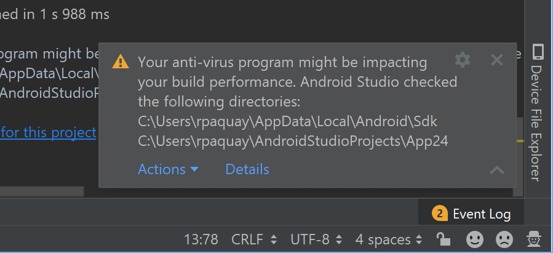
Task: Change the 4 spaces indent setting
Action: (x=389, y=239)
